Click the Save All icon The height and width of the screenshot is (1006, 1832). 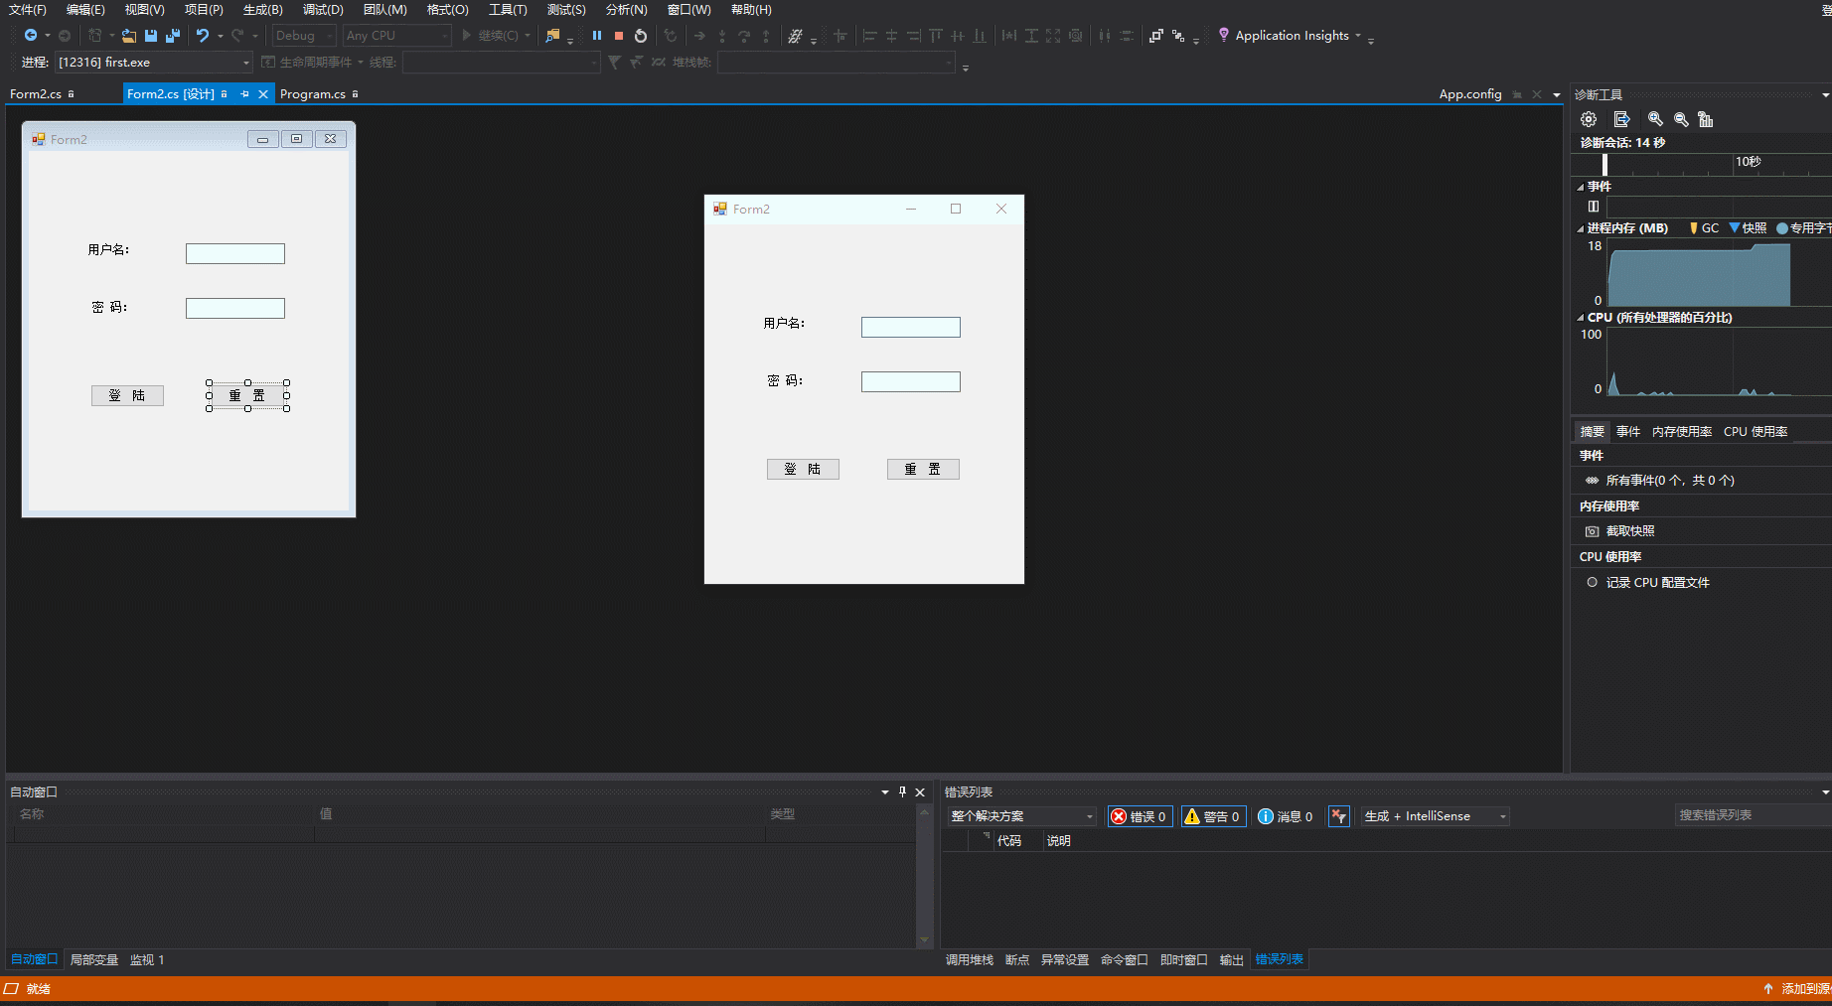(x=173, y=36)
